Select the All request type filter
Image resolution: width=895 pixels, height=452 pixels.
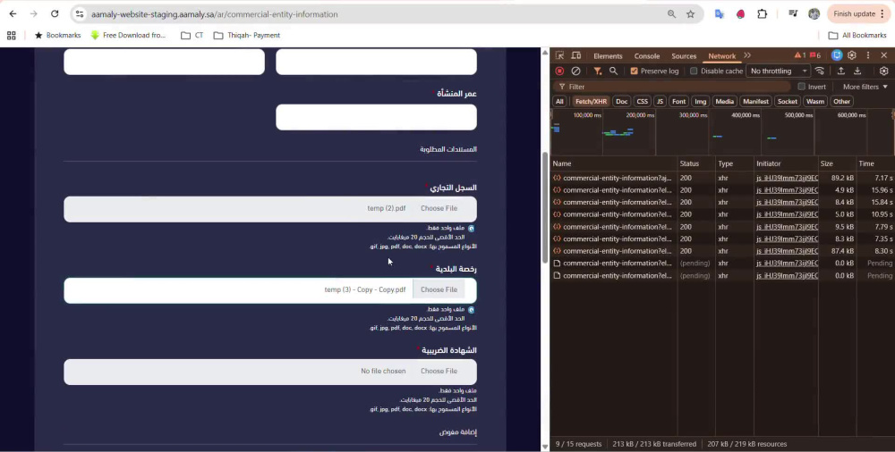pyautogui.click(x=559, y=102)
